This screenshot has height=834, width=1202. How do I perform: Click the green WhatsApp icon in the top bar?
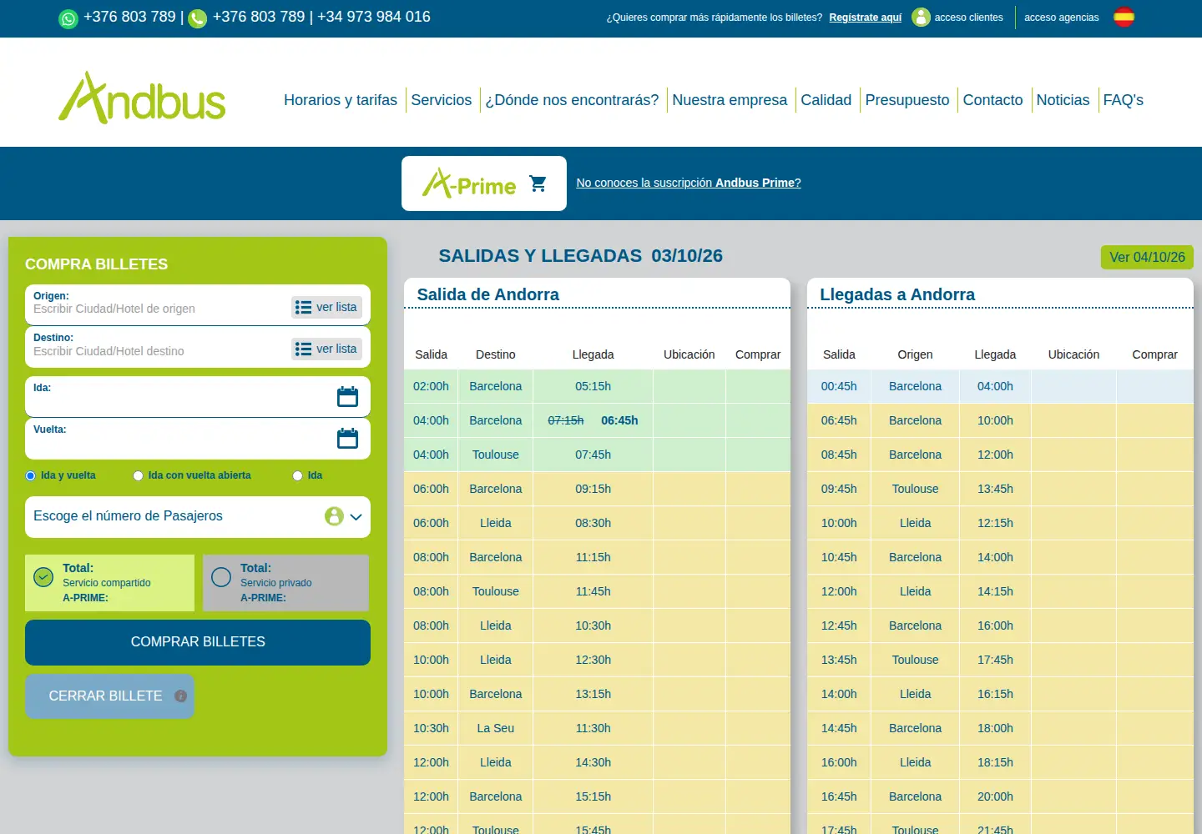click(x=68, y=18)
